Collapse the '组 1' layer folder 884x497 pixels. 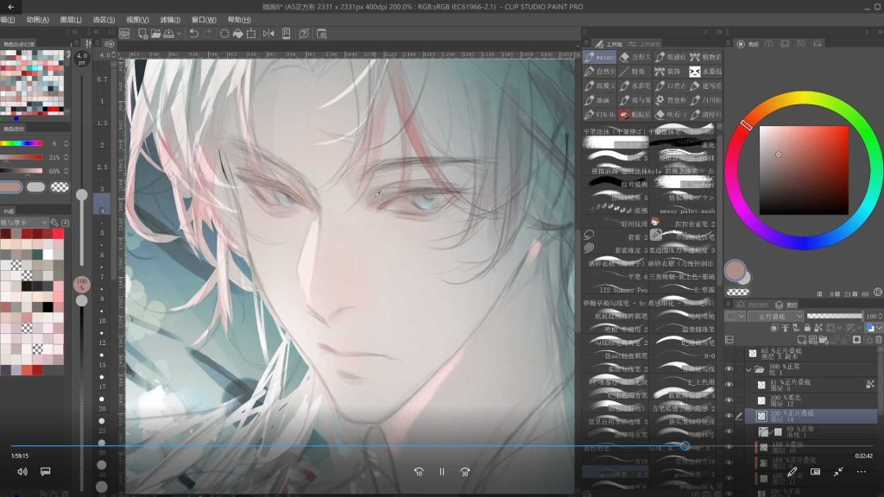tap(748, 369)
